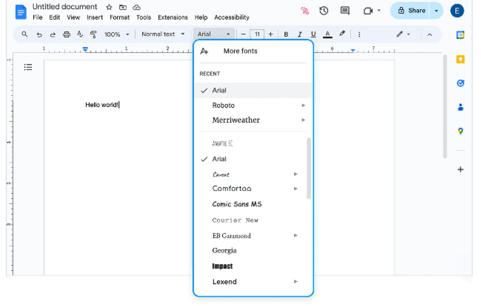Expand Lexend font variants
This screenshot has width=481, height=306.
point(295,281)
